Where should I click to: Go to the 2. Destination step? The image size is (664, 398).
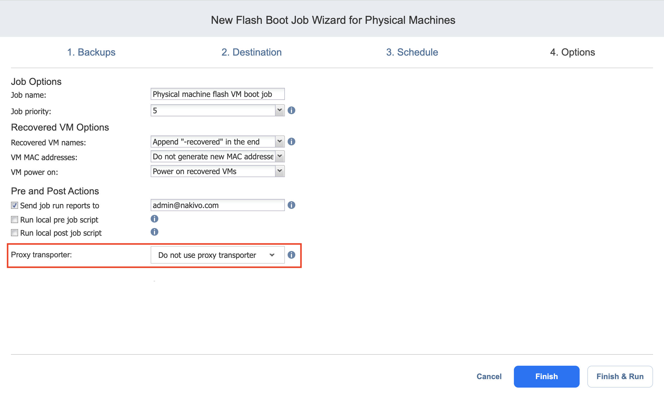251,52
